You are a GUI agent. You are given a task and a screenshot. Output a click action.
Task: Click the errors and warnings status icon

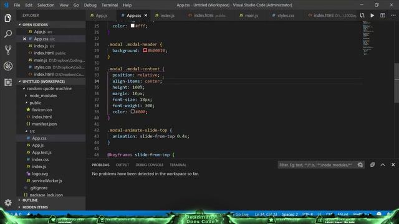(x=16, y=214)
